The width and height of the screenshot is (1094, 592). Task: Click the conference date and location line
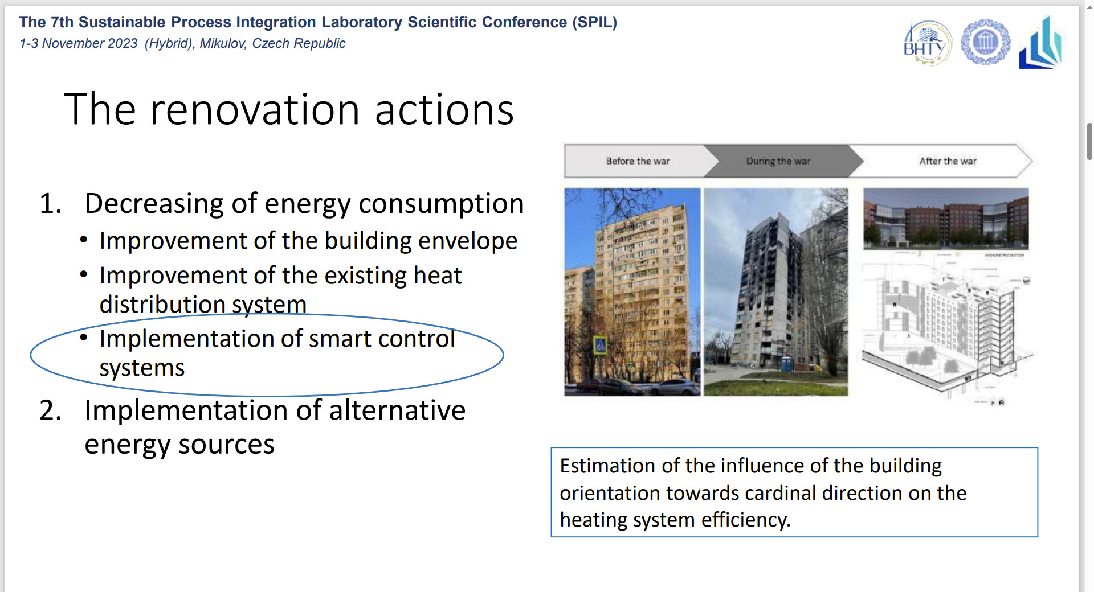coord(182,43)
